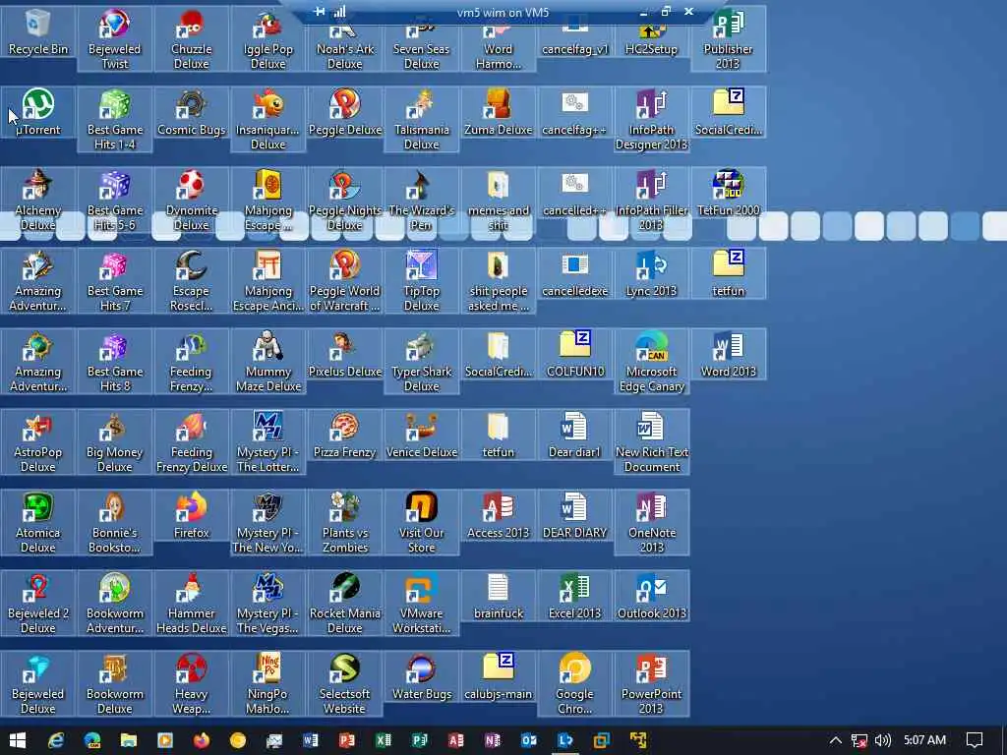Viewport: 1007px width, 755px height.
Task: Open Chuzzle Deluxe game shortcut
Action: [192, 38]
